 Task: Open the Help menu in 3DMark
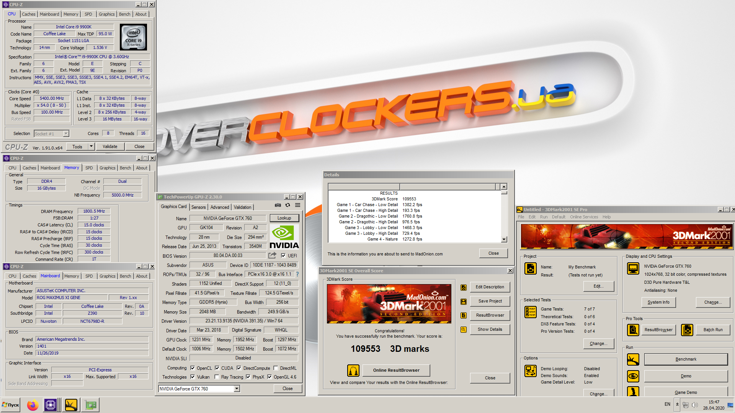coord(606,217)
